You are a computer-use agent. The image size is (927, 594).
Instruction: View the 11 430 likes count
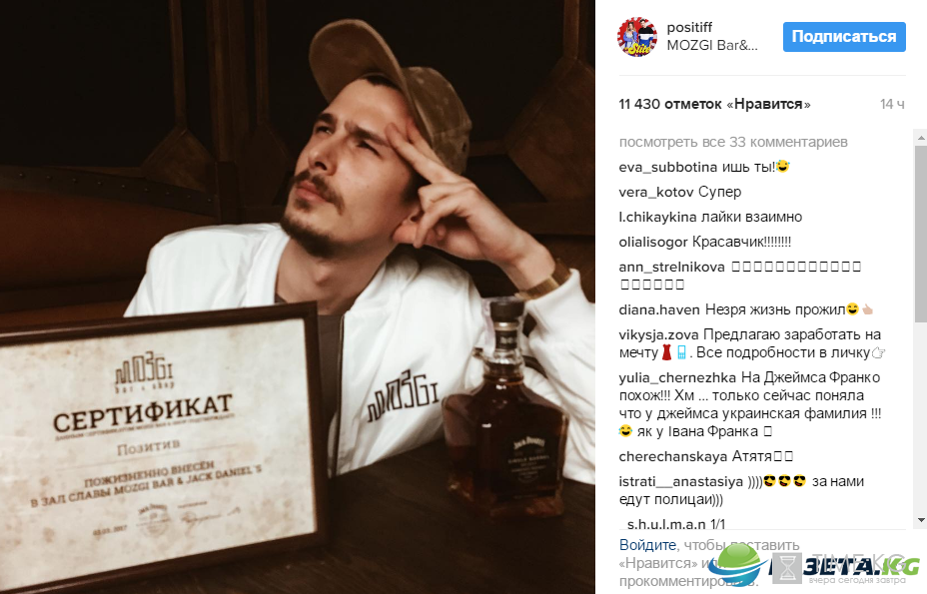714,104
